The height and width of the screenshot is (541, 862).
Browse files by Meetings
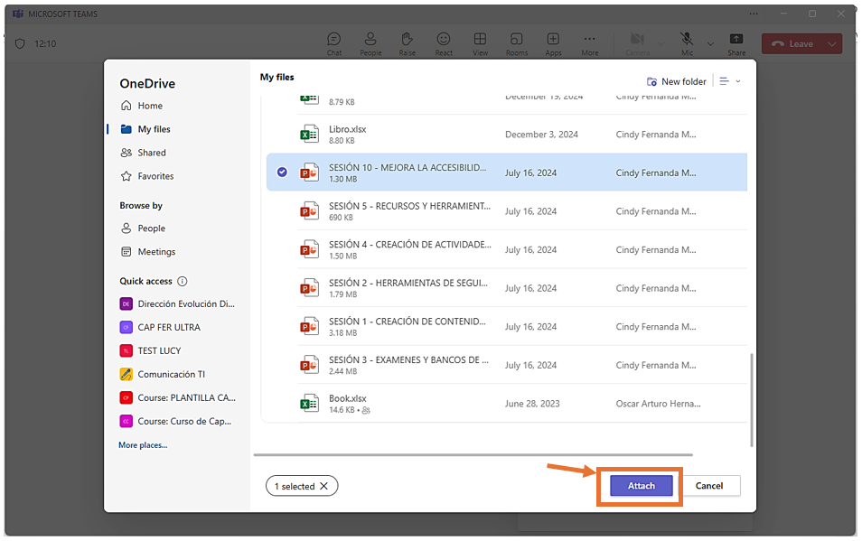click(156, 252)
